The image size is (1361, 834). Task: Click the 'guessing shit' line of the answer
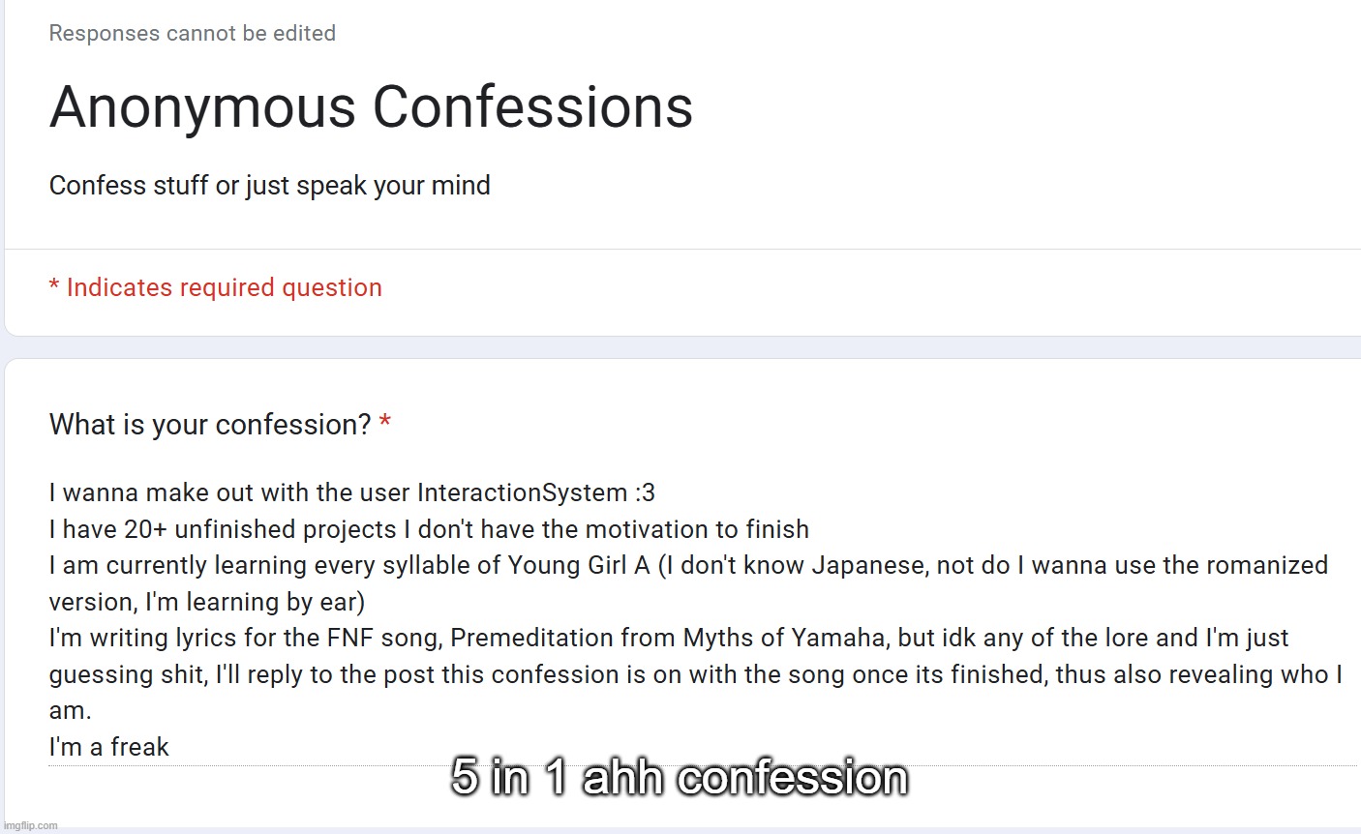(127, 674)
